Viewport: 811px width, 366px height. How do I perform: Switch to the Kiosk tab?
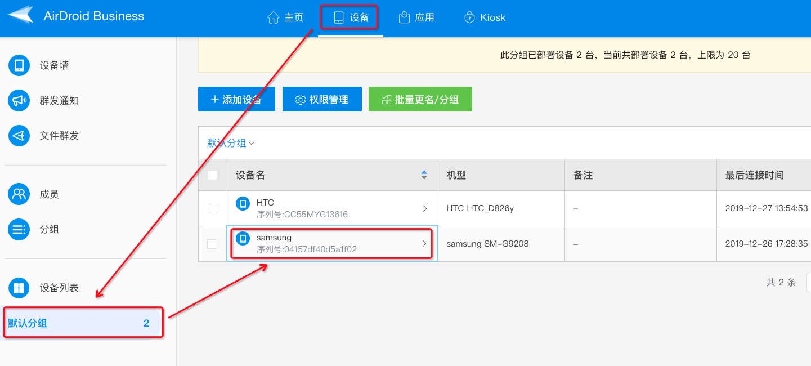coord(485,17)
